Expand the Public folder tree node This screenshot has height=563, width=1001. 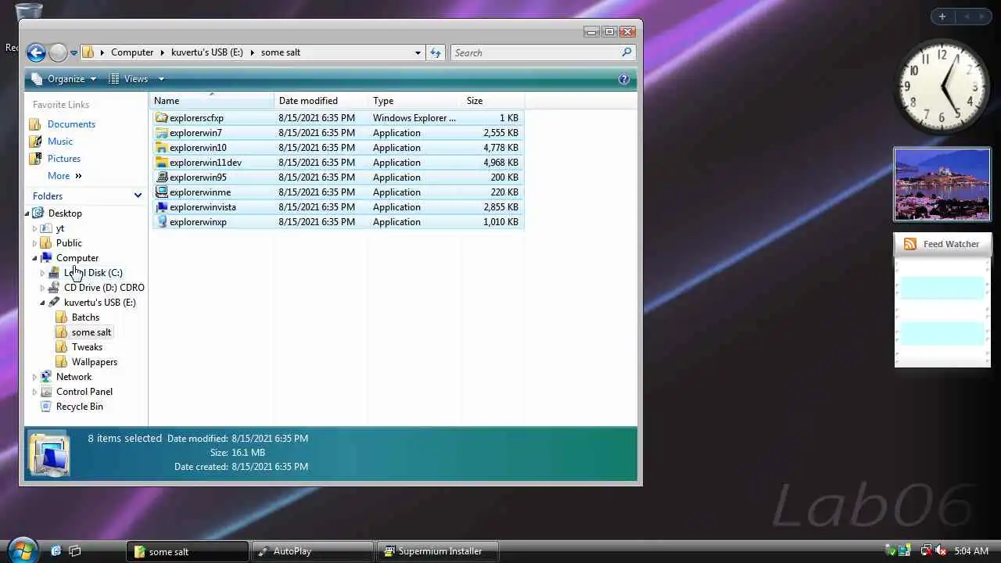pos(34,243)
